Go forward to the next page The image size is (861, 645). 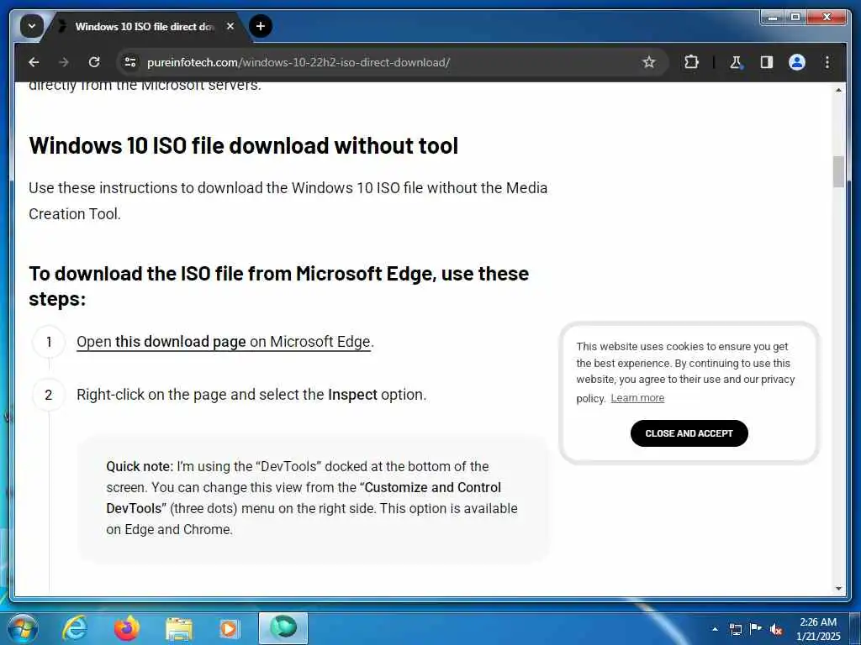pos(64,62)
